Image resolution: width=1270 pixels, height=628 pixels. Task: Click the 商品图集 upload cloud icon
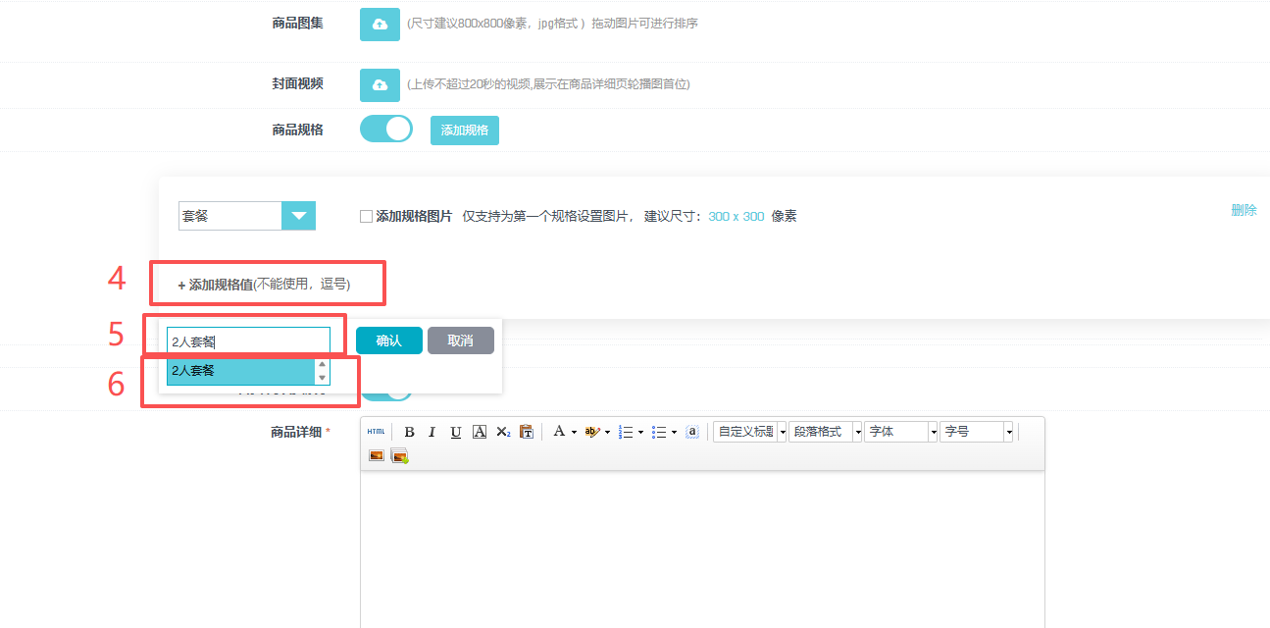tap(380, 24)
